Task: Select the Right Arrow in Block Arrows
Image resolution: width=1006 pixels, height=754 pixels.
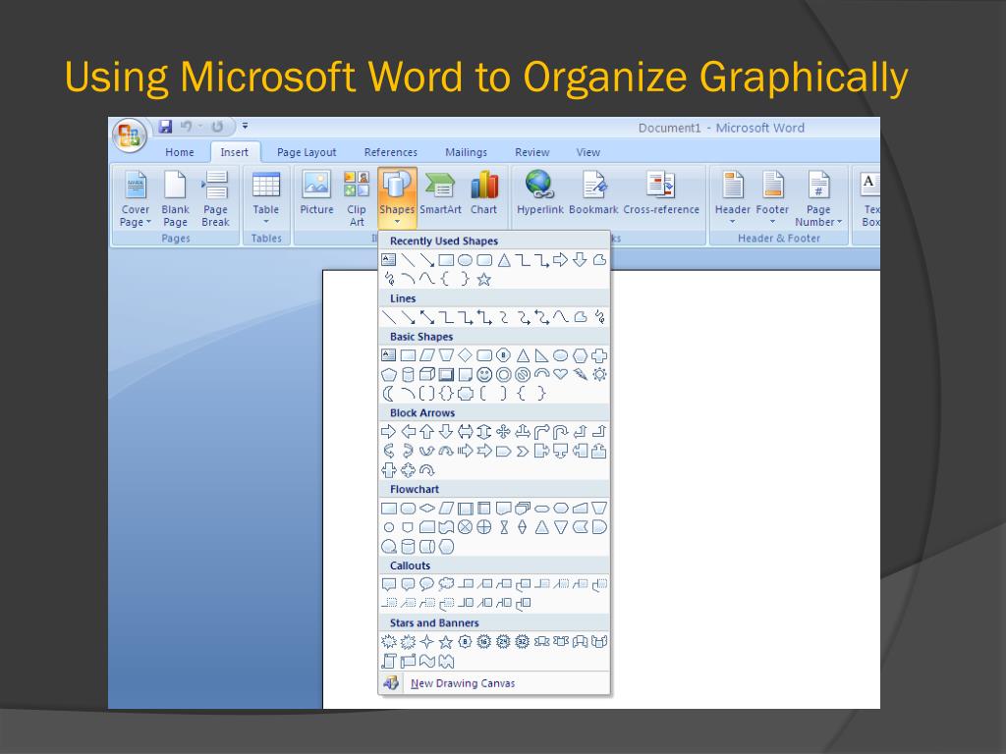Action: 388,432
